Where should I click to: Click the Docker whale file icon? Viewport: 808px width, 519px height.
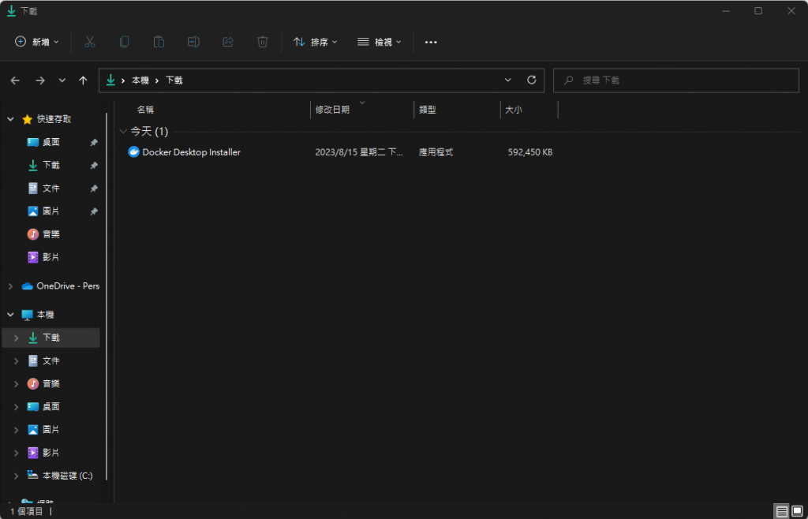[133, 152]
